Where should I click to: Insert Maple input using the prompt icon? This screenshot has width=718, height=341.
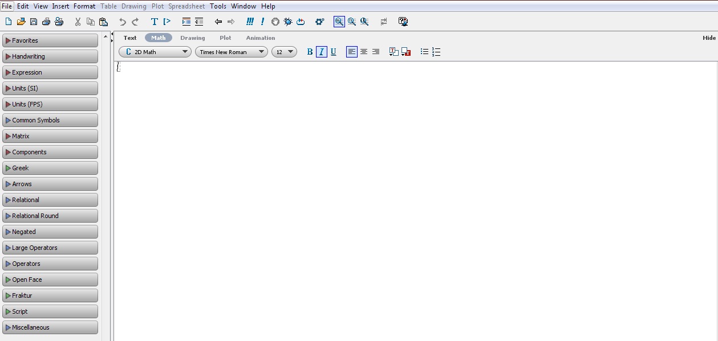[x=167, y=22]
